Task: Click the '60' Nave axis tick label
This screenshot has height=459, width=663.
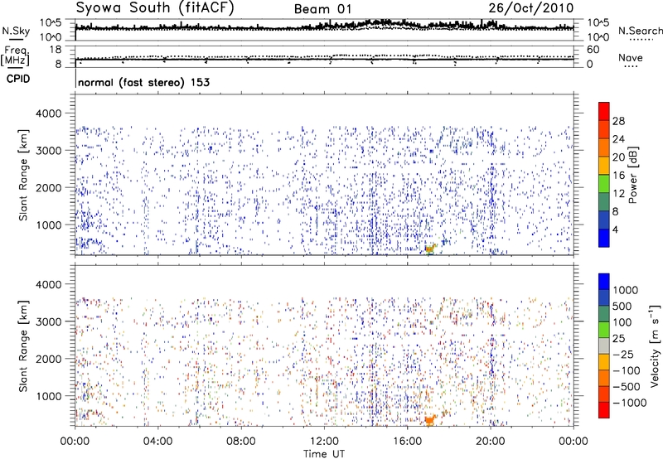Action: pos(593,50)
